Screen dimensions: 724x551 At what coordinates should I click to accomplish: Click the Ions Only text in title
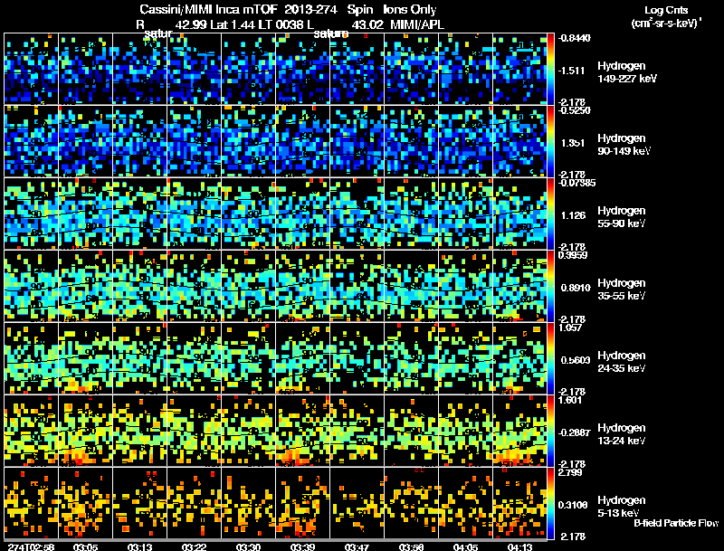(x=410, y=9)
